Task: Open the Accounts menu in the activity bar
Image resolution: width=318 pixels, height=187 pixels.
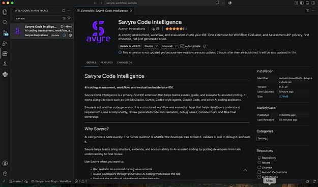Action: coord(5,163)
